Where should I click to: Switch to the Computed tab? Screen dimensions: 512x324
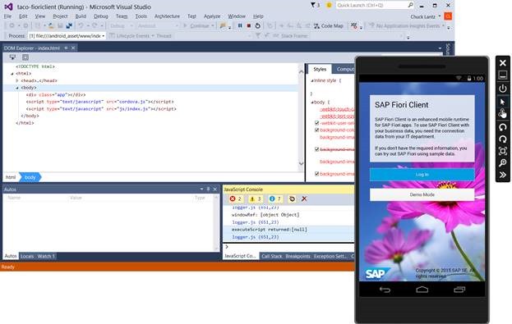(345, 69)
